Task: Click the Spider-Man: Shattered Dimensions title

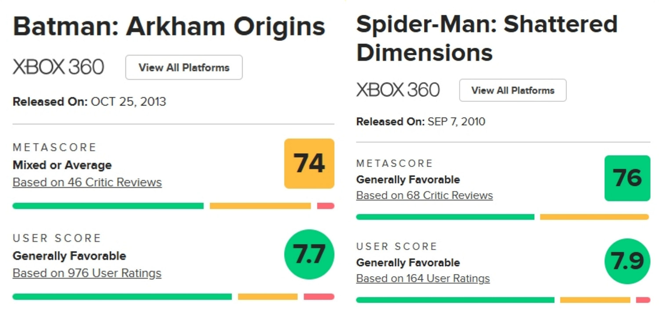Action: [486, 38]
